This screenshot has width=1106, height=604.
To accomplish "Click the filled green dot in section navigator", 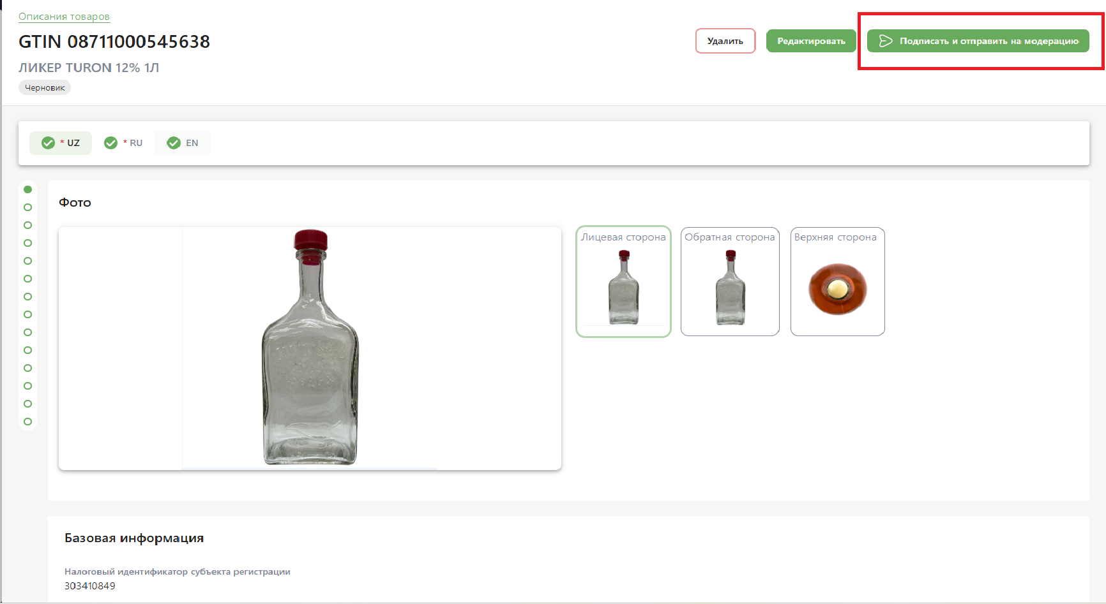I will [27, 189].
